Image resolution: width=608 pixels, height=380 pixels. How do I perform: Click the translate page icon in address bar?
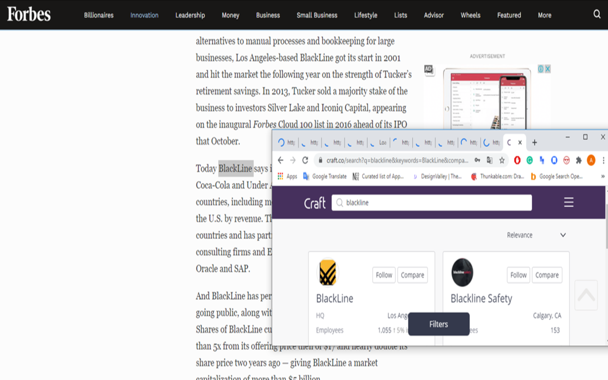pyautogui.click(x=489, y=161)
